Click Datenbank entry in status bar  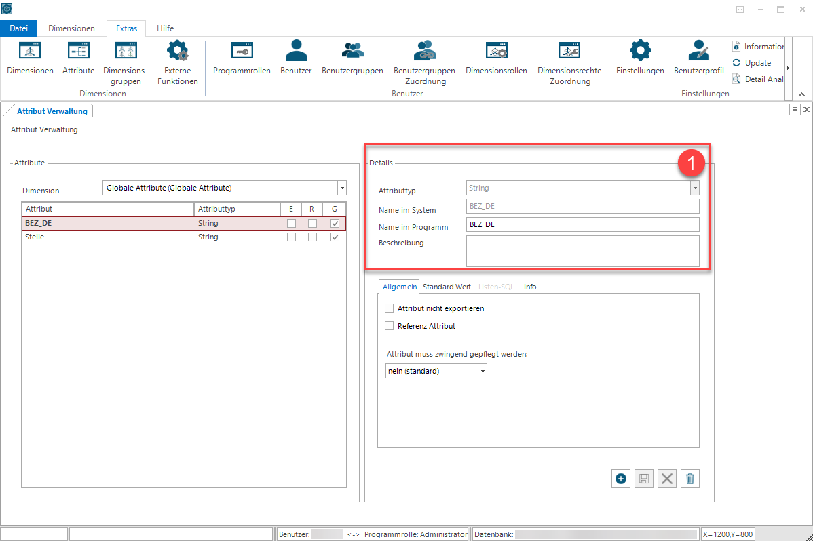pos(586,534)
